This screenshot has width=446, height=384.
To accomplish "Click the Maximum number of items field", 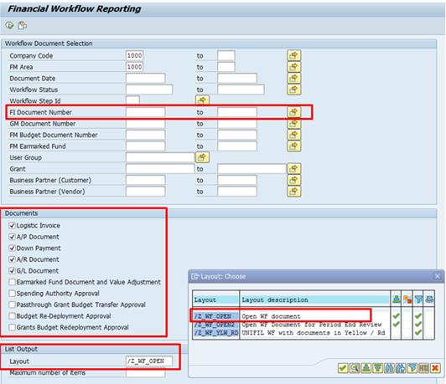I will click(x=146, y=372).
